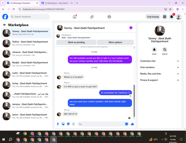Open the Friends icon in top navigation

[92, 17]
